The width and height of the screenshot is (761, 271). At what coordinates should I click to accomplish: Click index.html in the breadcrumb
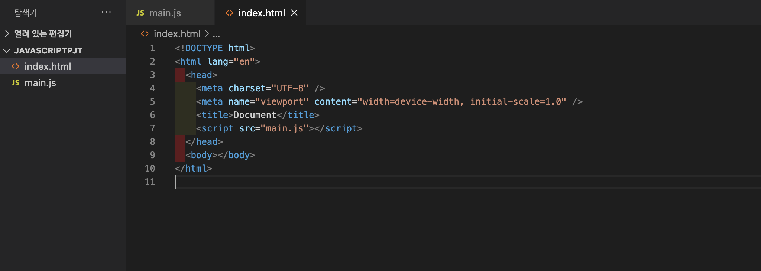(177, 34)
